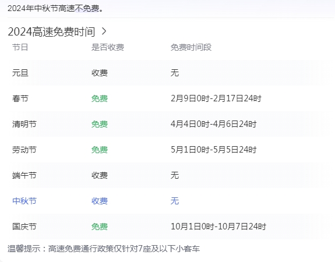The height and width of the screenshot is (262, 335).
Task: Click the 免费时间段 column header
Action: [x=191, y=47]
